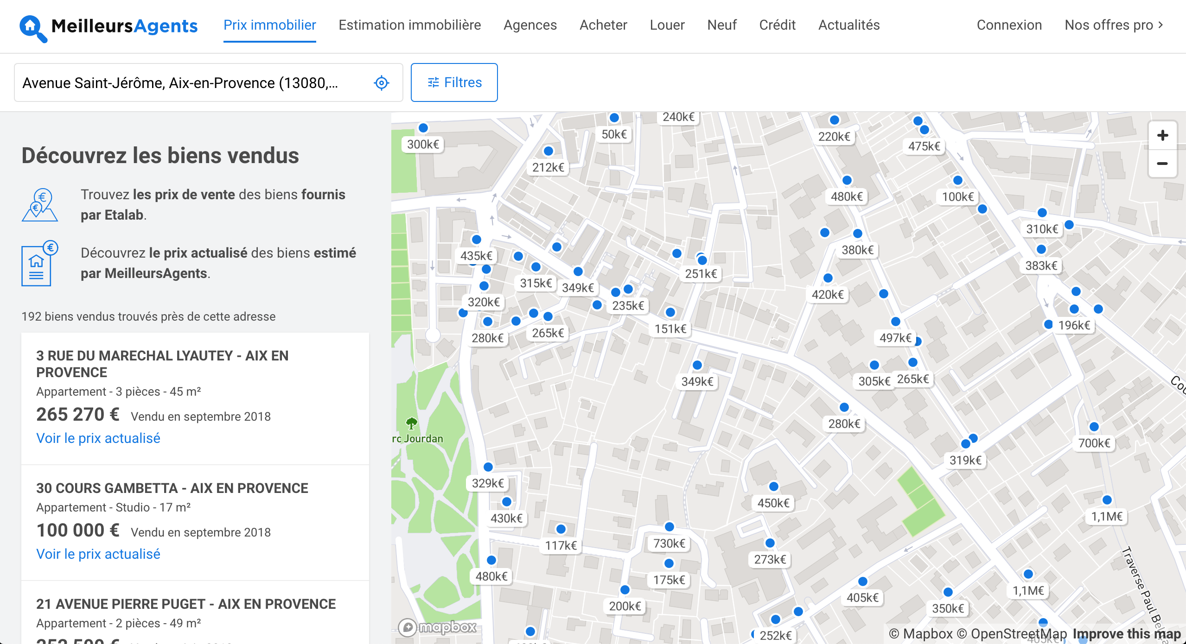The width and height of the screenshot is (1186, 644).
Task: View updated price for Marechal Lyautey listing
Action: (98, 438)
